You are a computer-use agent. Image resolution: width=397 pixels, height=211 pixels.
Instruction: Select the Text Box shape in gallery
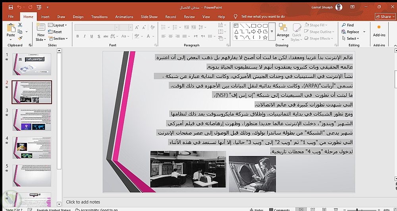(x=236, y=25)
